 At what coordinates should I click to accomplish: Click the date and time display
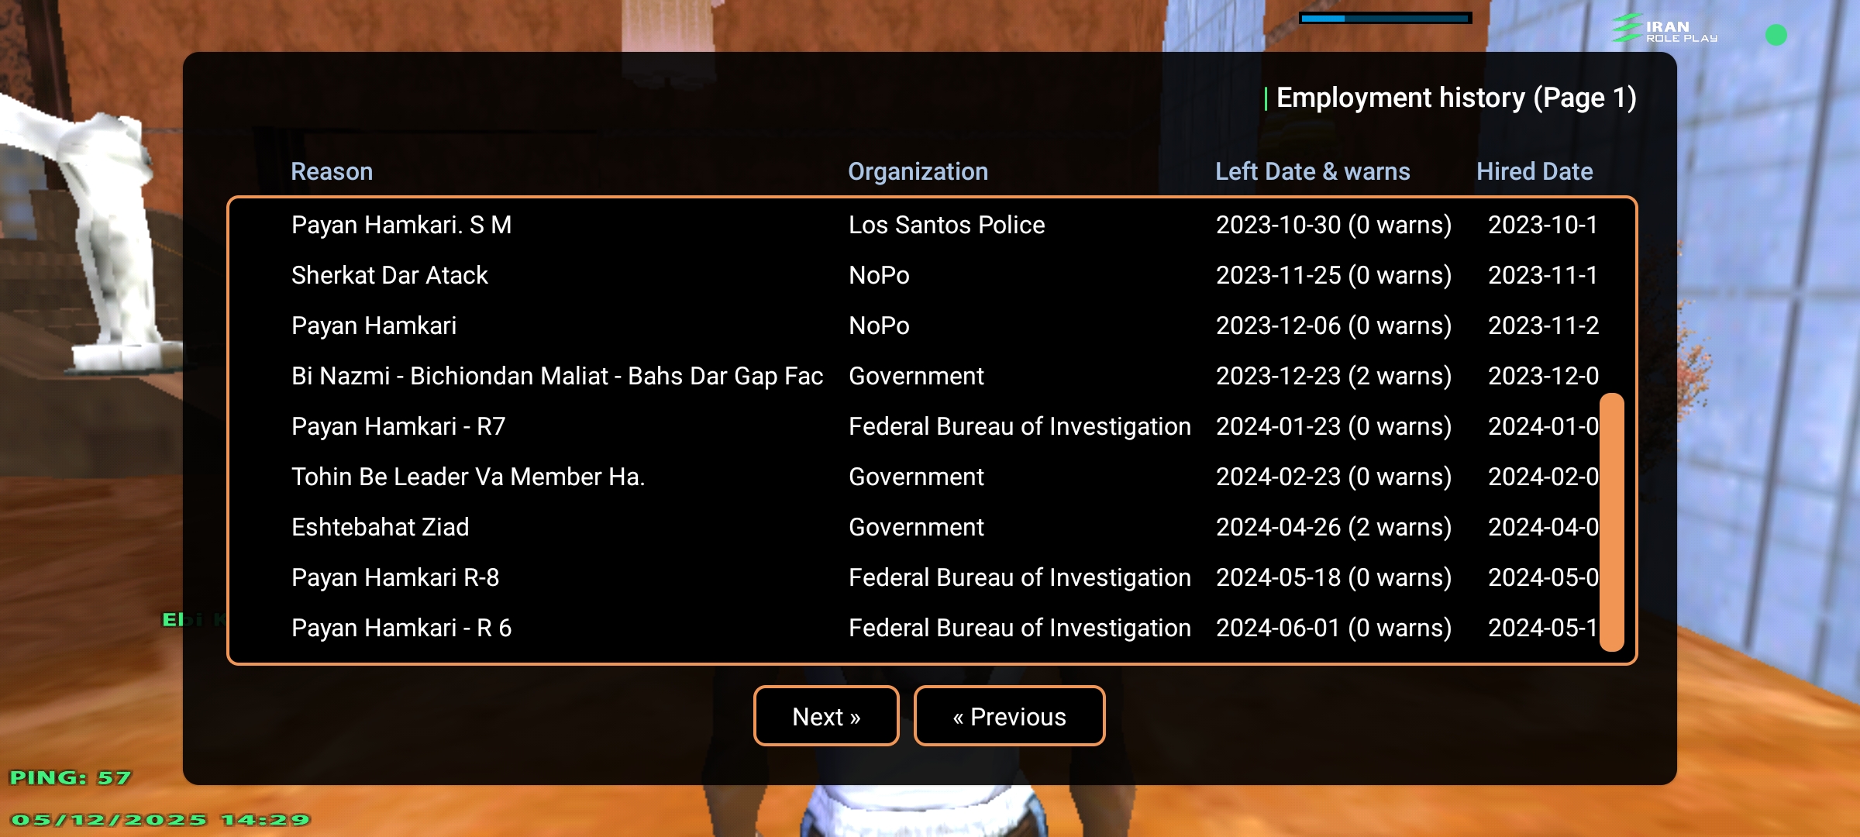160,819
